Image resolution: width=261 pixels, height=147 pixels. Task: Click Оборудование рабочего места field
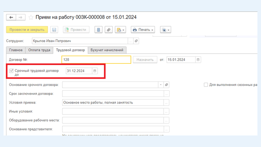113,120
